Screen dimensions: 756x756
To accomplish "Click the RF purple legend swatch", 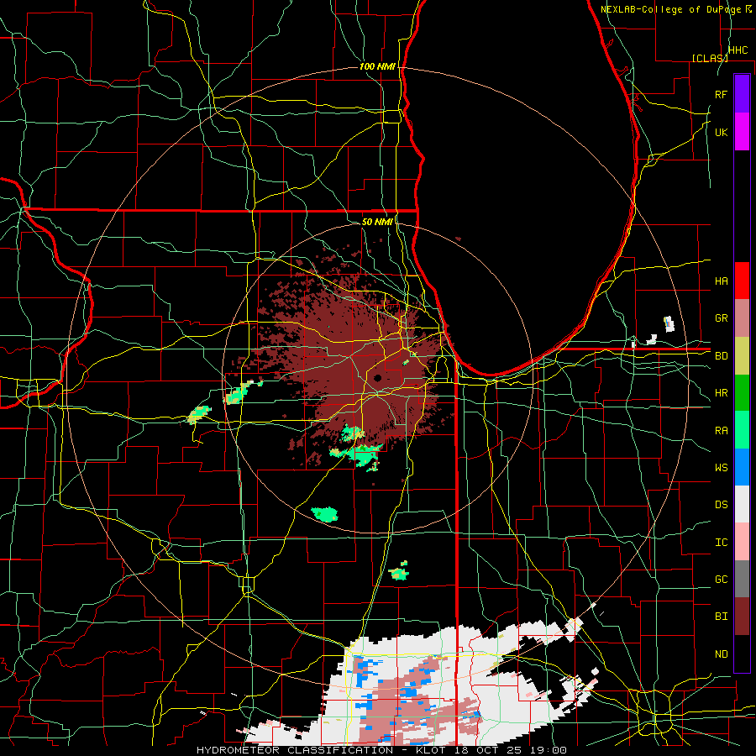I will pyautogui.click(x=742, y=94).
